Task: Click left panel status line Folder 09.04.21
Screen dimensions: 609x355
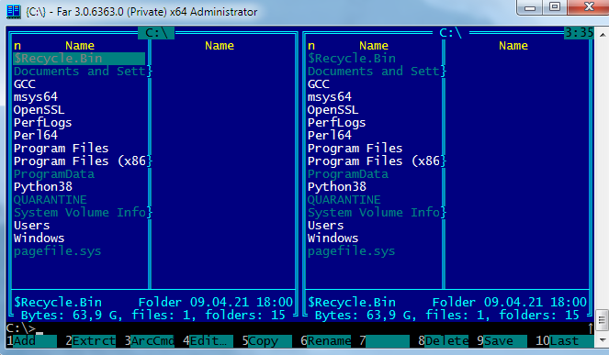Action: coord(216,302)
